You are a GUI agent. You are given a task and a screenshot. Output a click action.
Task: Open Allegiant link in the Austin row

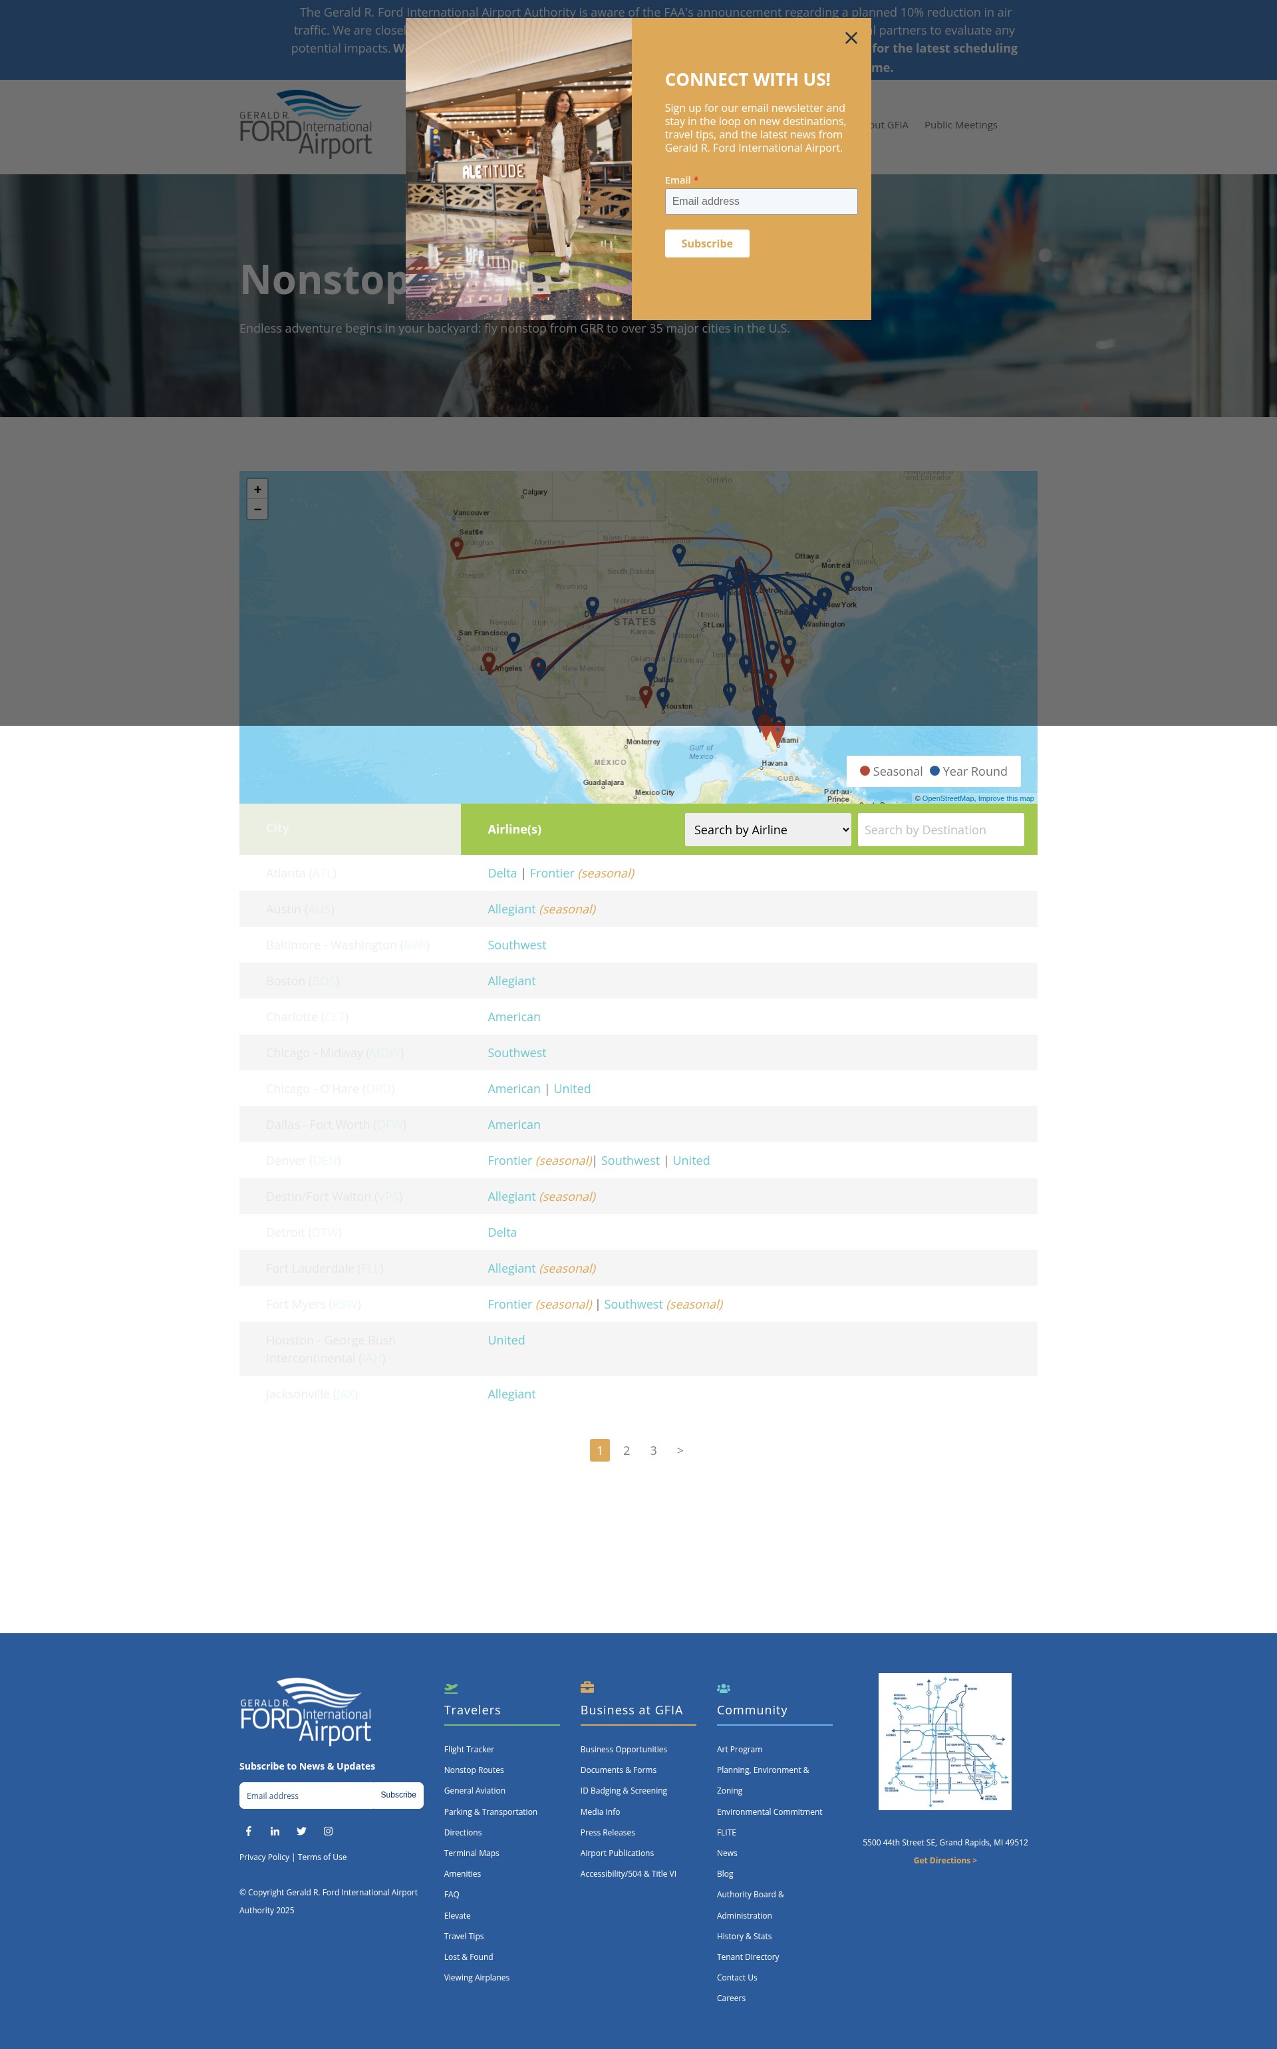pos(511,909)
